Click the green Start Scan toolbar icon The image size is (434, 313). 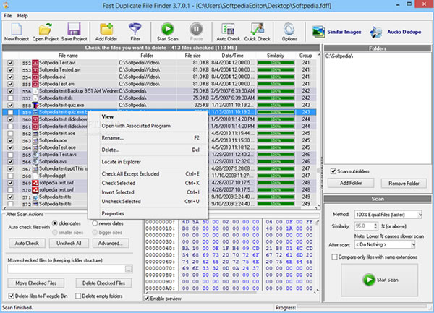168,32
